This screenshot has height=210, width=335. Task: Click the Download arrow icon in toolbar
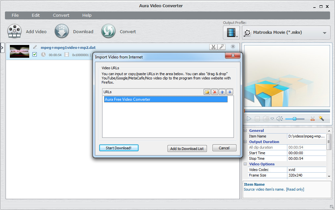pos(62,31)
